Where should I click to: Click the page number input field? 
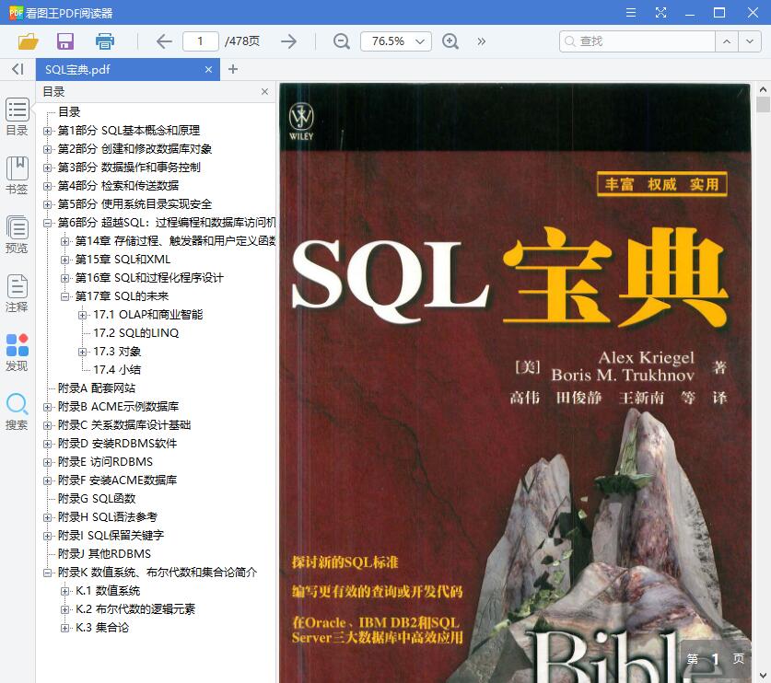[200, 41]
